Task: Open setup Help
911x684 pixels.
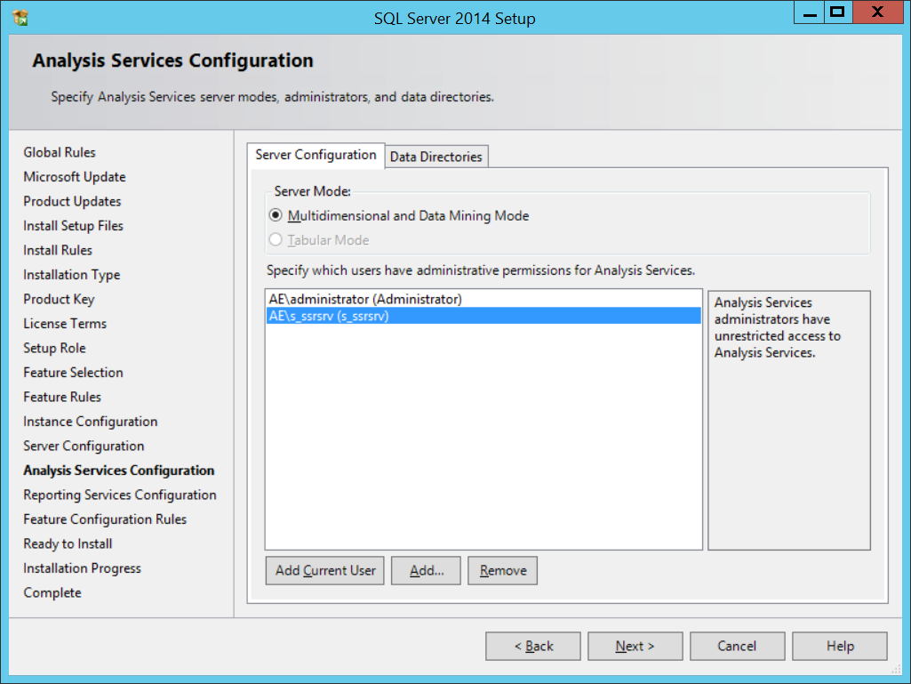Action: point(839,647)
